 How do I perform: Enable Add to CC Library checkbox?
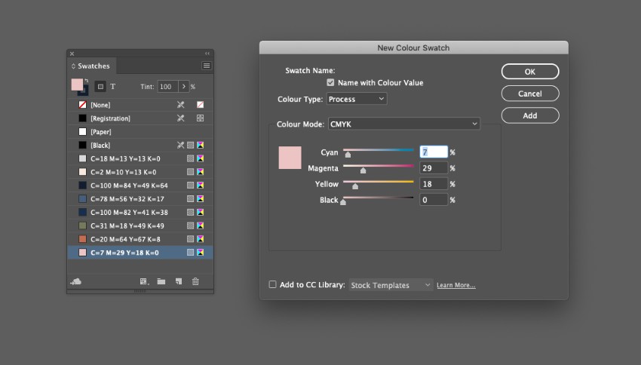pos(273,284)
